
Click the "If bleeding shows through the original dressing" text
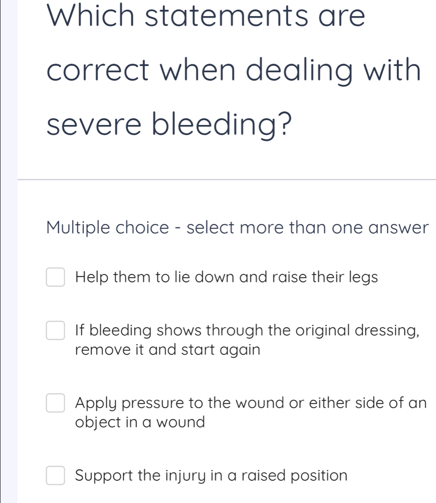pyautogui.click(x=248, y=331)
